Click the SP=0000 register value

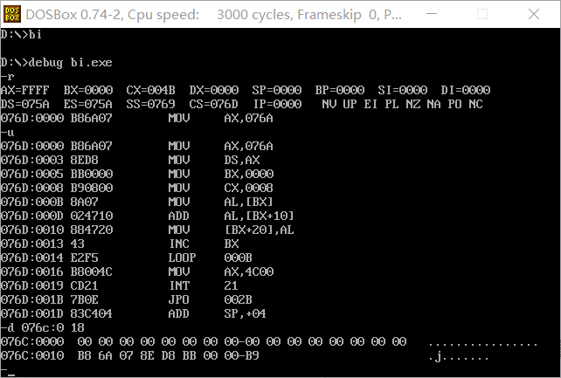[276, 90]
